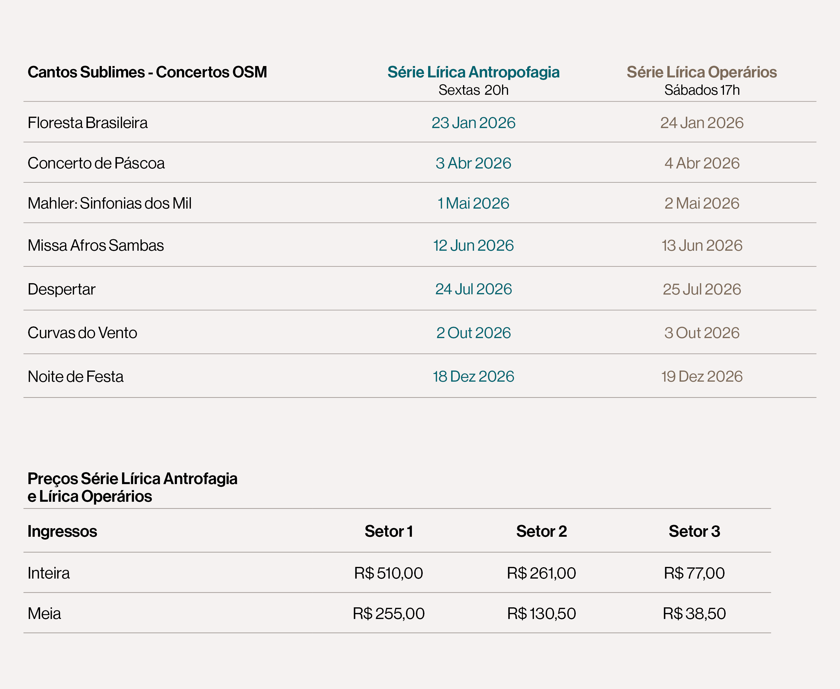Click the Série Lírica Antropofagia heading
The image size is (840, 689).
473,72
